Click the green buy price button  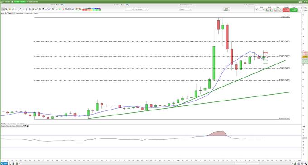click(294, 10)
